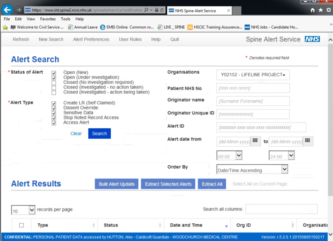
Task: Open browser settings gear icon
Action: (328, 10)
